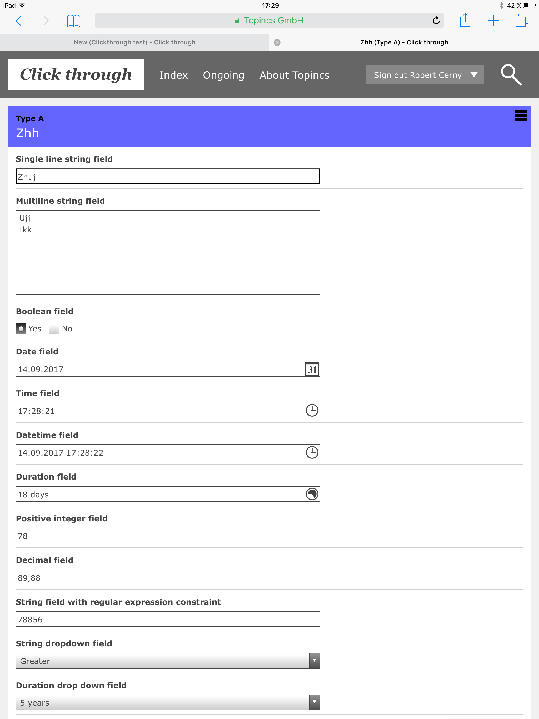Go to the Index page
Screen dimensions: 539x719
pyautogui.click(x=173, y=75)
